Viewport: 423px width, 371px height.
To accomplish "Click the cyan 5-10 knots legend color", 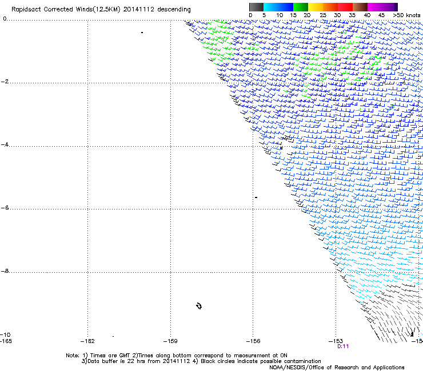I will (x=270, y=7).
